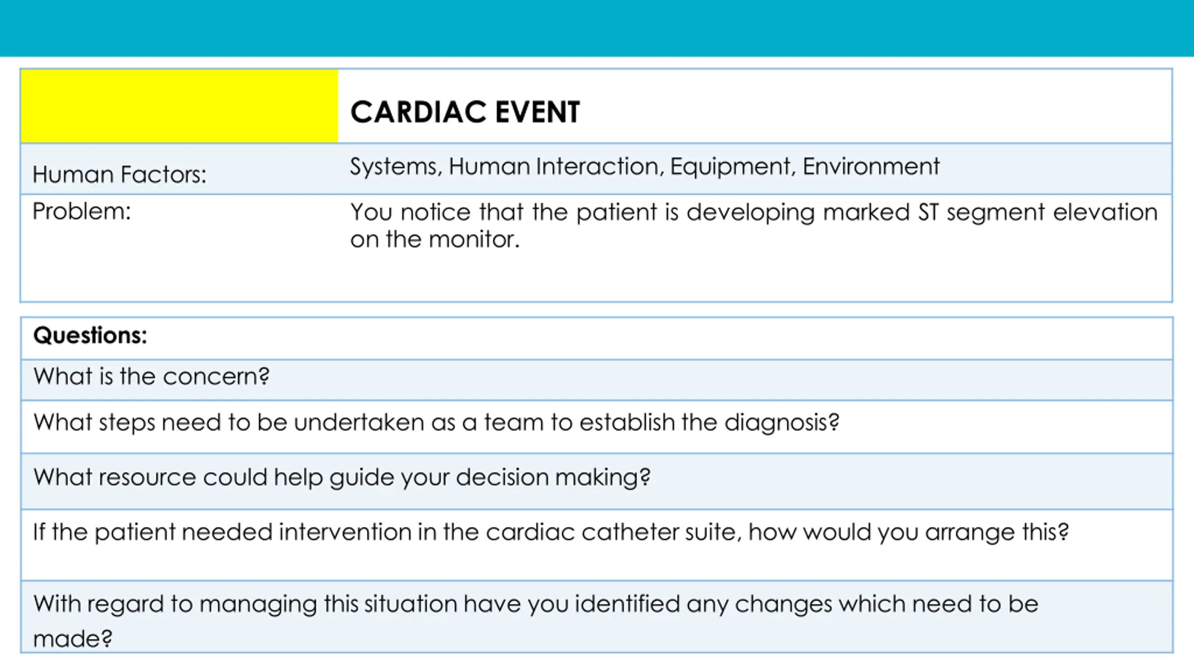Click the yellow cell beside Cardiac Event

(x=180, y=106)
